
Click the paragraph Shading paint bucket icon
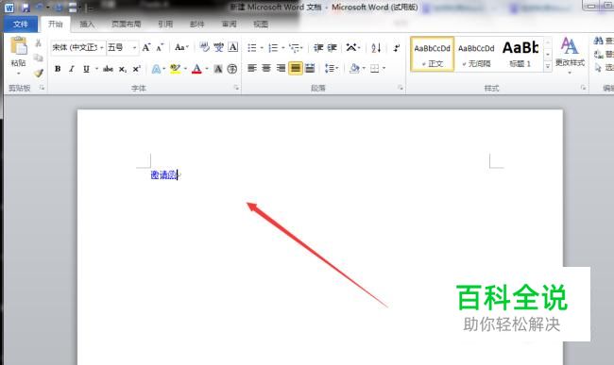coord(354,69)
